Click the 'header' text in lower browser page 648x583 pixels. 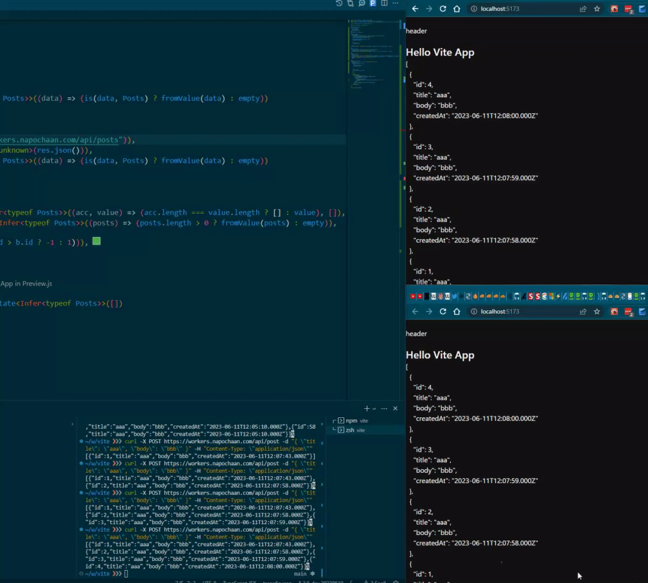(x=416, y=334)
